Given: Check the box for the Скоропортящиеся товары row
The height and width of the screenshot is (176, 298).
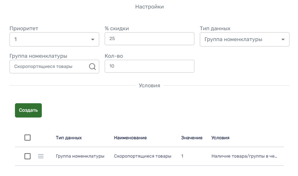Looking at the screenshot, I should pyautogui.click(x=28, y=156).
